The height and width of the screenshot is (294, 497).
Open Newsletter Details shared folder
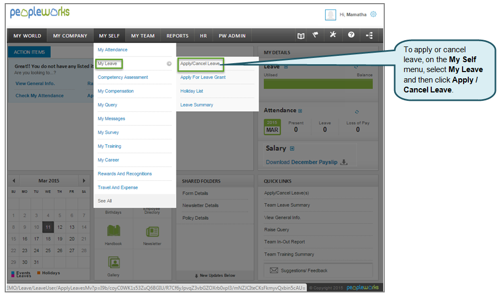[x=200, y=206]
